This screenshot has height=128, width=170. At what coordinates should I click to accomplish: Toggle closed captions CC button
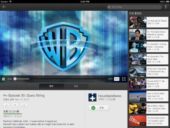point(117,79)
